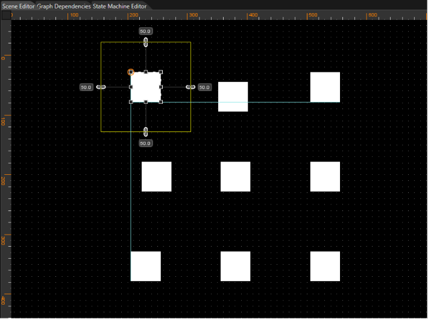Click the ruler origin corner box
Viewport: 428px width, 319px height.
tap(6, 15)
